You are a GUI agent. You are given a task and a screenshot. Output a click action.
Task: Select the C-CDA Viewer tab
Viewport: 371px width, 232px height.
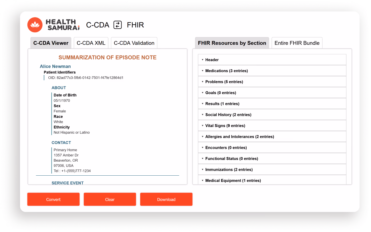51,43
